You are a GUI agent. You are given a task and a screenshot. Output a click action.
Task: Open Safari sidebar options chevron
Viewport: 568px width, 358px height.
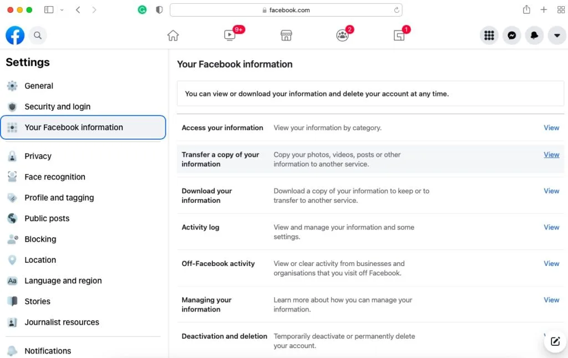[x=62, y=10]
